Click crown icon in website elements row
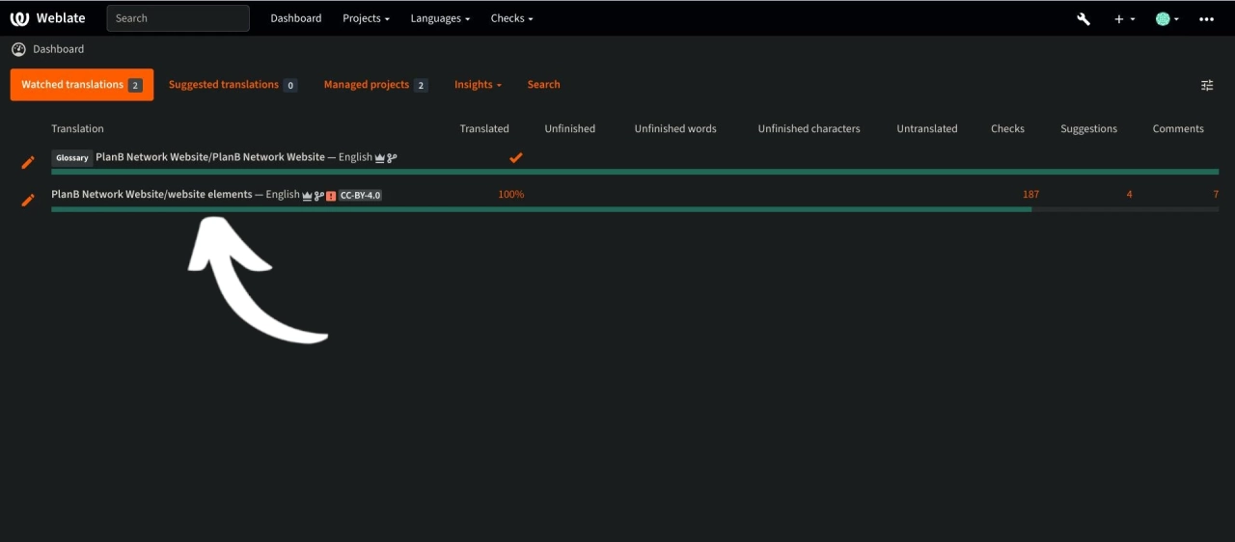The height and width of the screenshot is (542, 1235). [308, 195]
